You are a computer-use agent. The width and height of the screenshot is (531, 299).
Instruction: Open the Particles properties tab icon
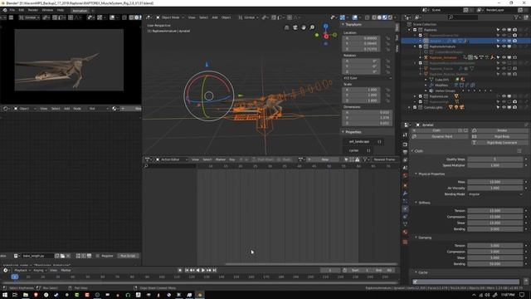pyautogui.click(x=405, y=201)
